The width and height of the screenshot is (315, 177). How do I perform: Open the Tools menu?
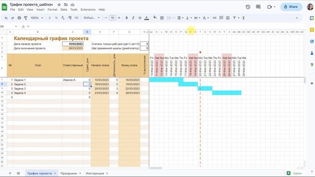point(74,9)
